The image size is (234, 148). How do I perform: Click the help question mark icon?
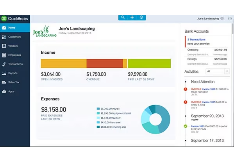point(230,18)
